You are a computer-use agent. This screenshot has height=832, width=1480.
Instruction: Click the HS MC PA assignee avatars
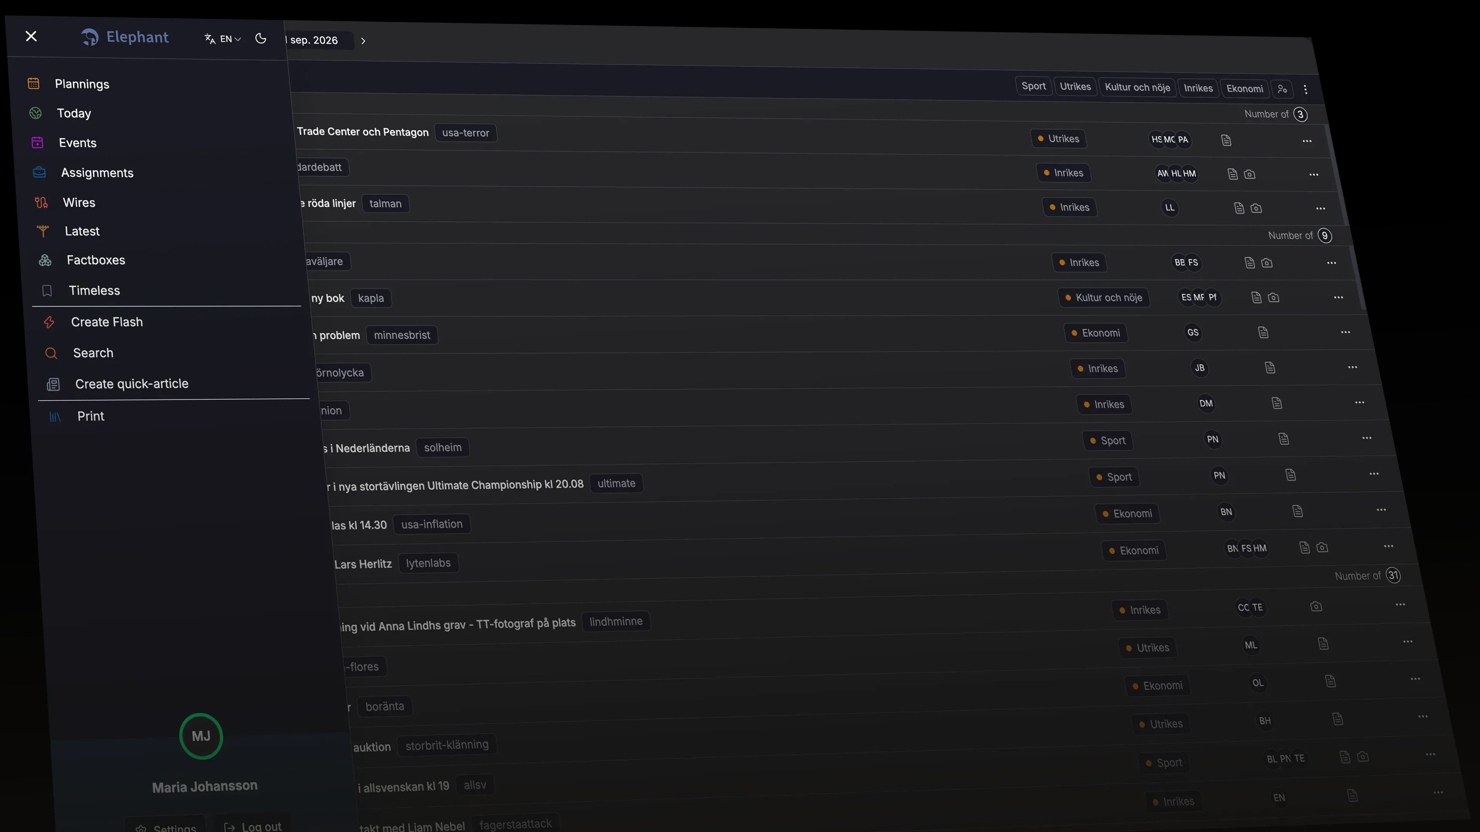point(1170,139)
